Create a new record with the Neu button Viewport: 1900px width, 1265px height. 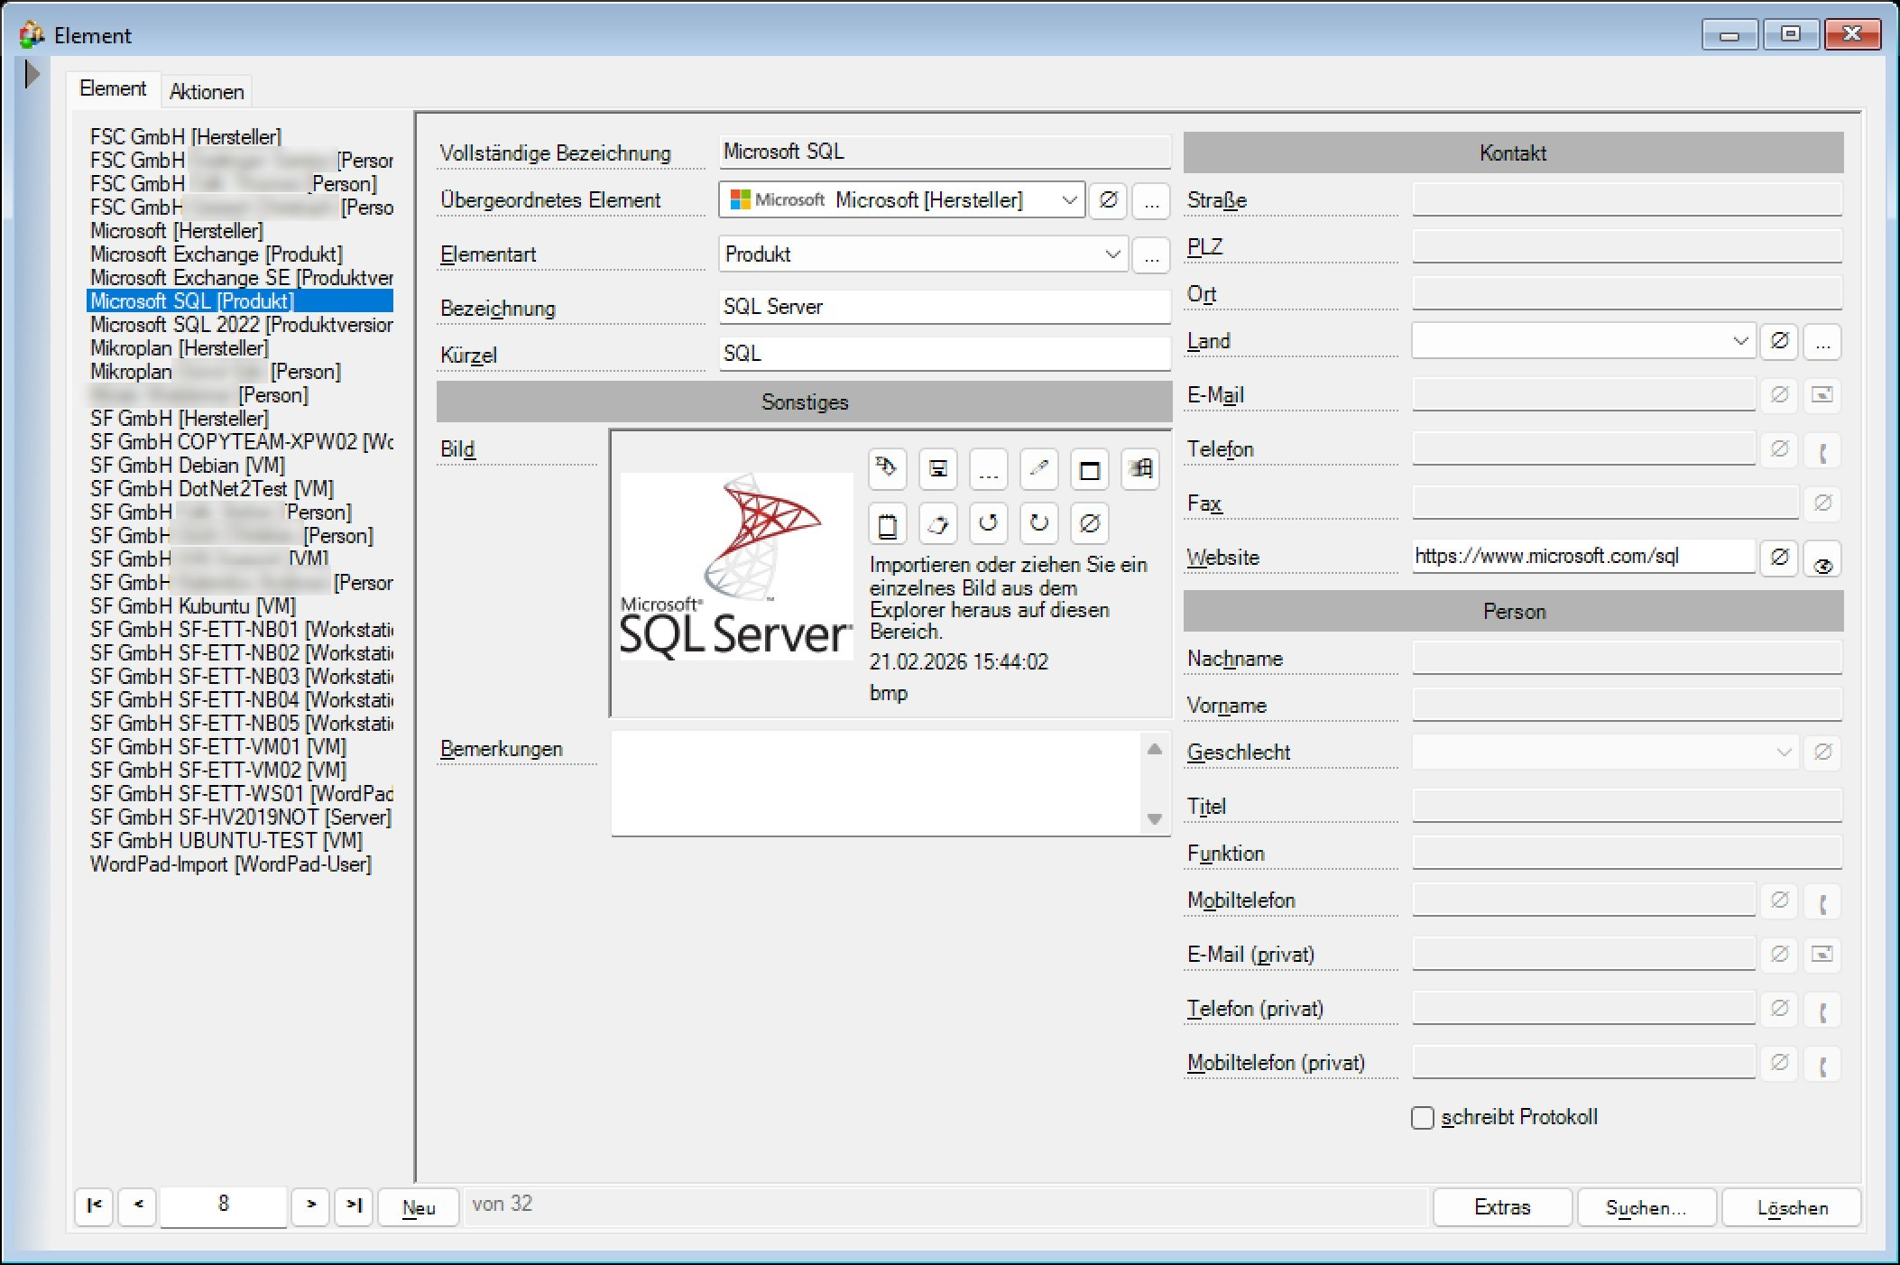(x=418, y=1206)
